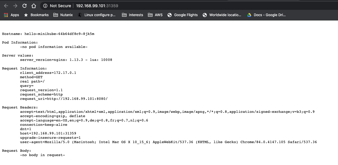The image size is (338, 165).
Task: Click the browser back arrow
Action: point(6,6)
